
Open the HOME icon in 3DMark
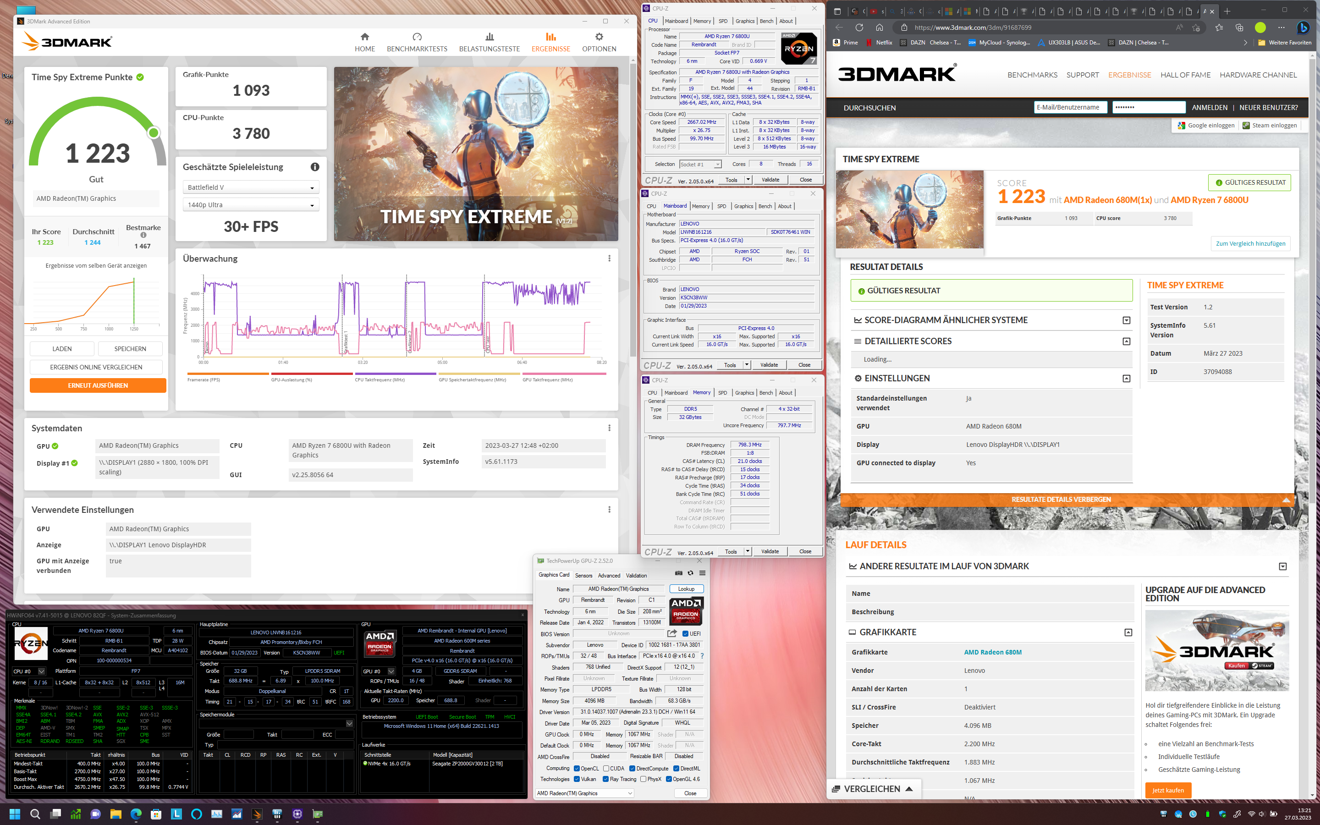[x=365, y=37]
